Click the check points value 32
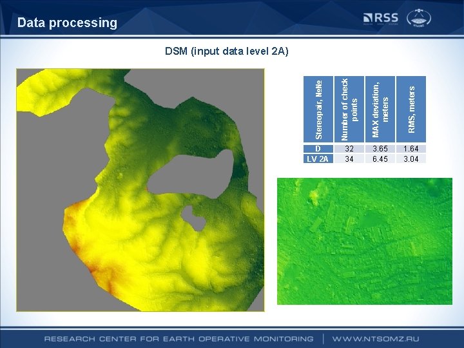Viewport: 464px width, 348px height. point(349,149)
